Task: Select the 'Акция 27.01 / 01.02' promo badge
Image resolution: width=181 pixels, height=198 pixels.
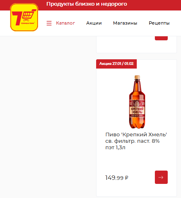Action: click(116, 64)
